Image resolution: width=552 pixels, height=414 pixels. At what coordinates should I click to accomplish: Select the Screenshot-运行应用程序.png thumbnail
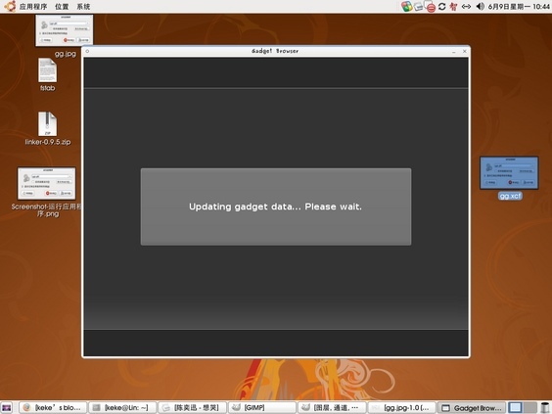pyautogui.click(x=46, y=183)
